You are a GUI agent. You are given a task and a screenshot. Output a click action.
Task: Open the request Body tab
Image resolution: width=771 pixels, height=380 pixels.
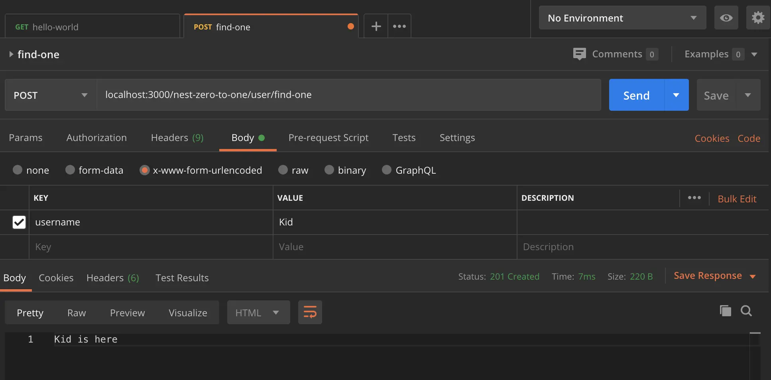pos(248,138)
